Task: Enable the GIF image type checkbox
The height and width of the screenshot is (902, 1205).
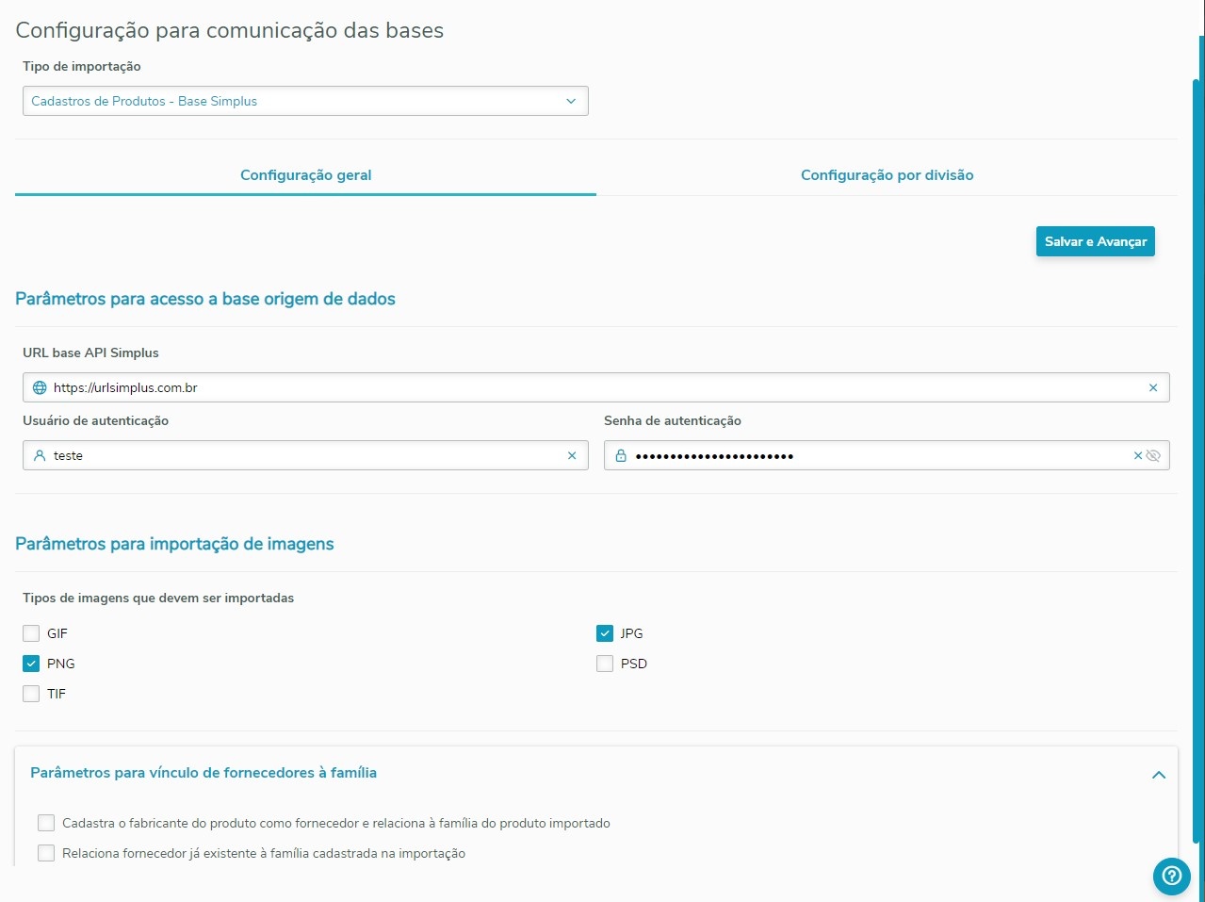Action: 31,633
